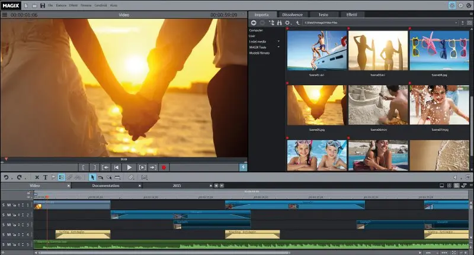Go up one folder level

coord(297,22)
